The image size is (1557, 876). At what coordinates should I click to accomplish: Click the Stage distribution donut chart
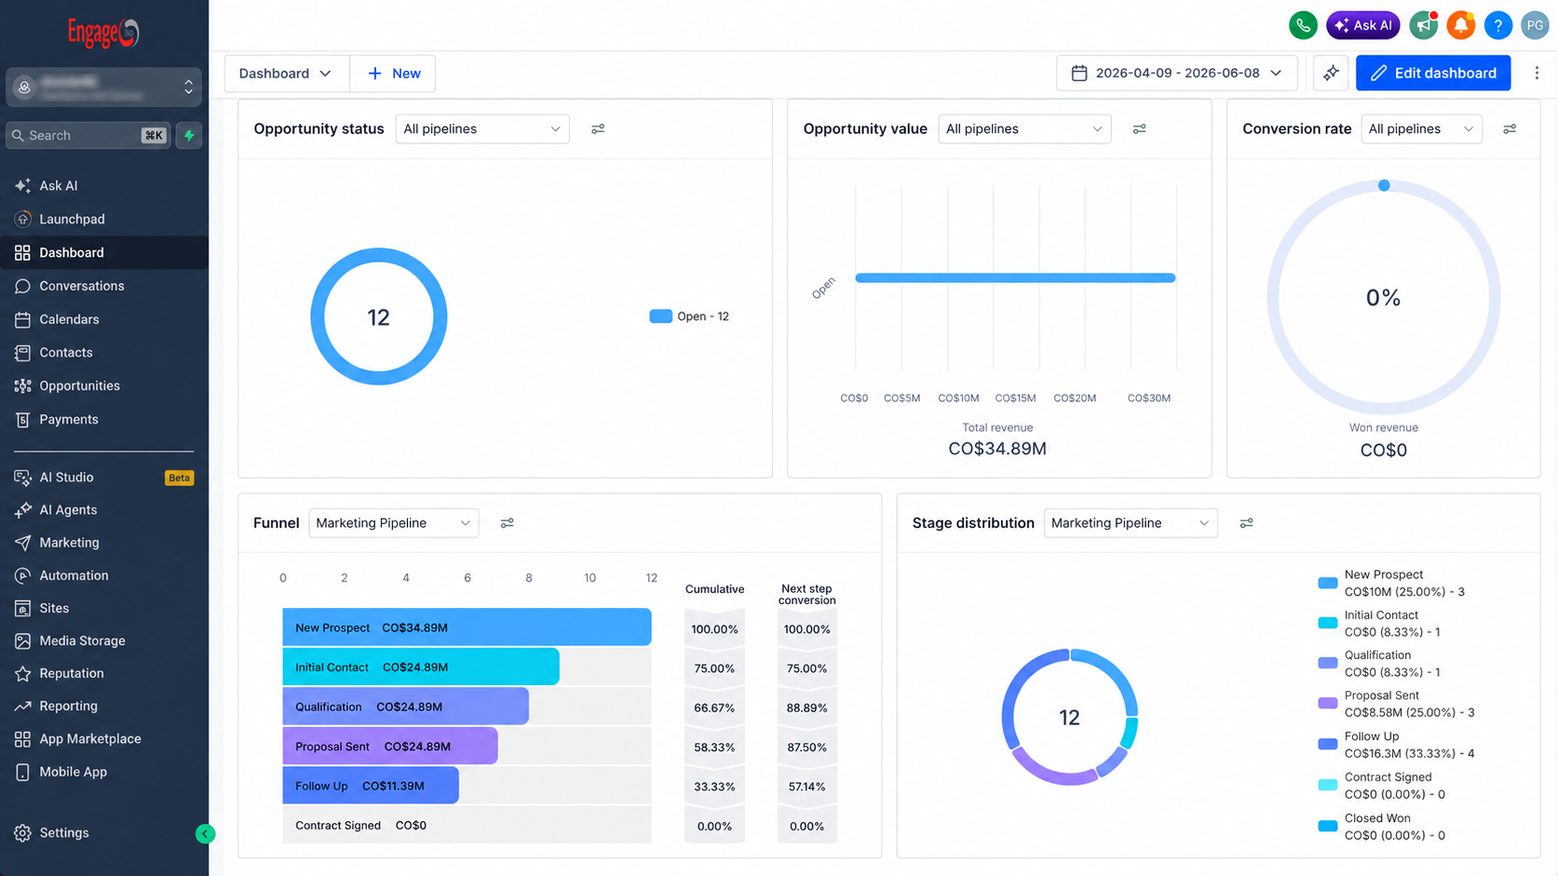(1070, 717)
